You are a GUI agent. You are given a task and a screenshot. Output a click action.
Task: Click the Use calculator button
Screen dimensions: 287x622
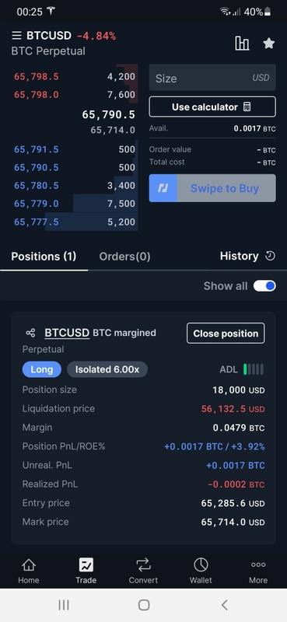(212, 107)
